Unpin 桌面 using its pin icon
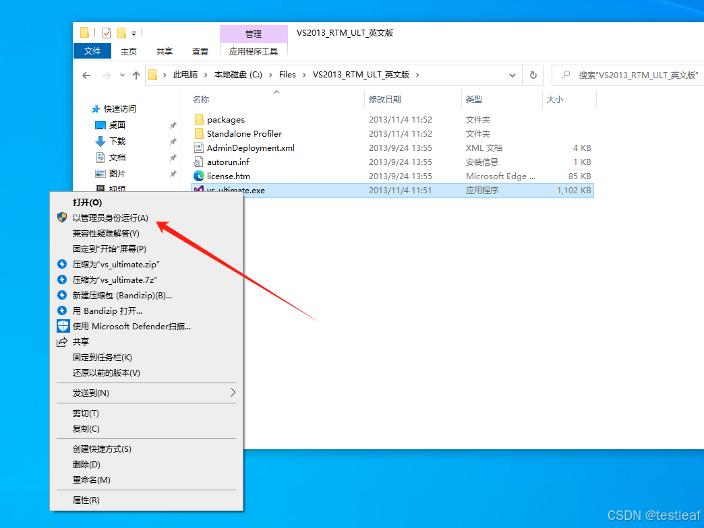Image resolution: width=704 pixels, height=528 pixels. [173, 125]
